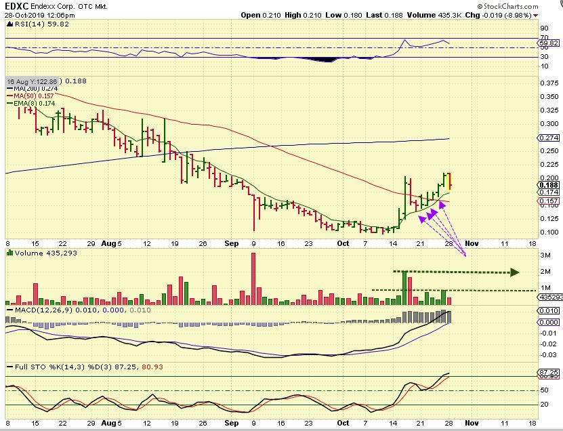Click the 0.174 EMA price axis tag

pyautogui.click(x=549, y=192)
